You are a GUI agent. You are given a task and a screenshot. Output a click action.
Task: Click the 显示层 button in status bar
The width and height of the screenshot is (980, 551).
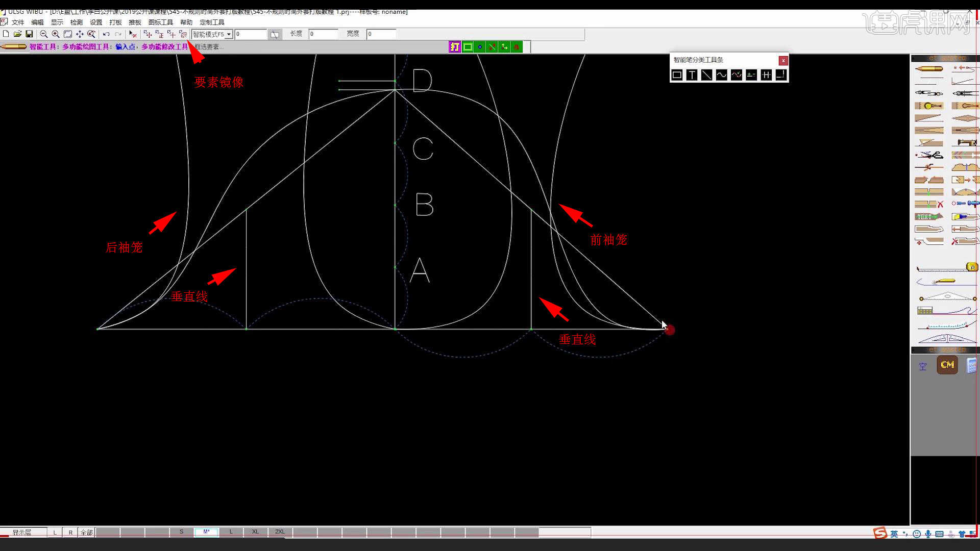tap(22, 532)
